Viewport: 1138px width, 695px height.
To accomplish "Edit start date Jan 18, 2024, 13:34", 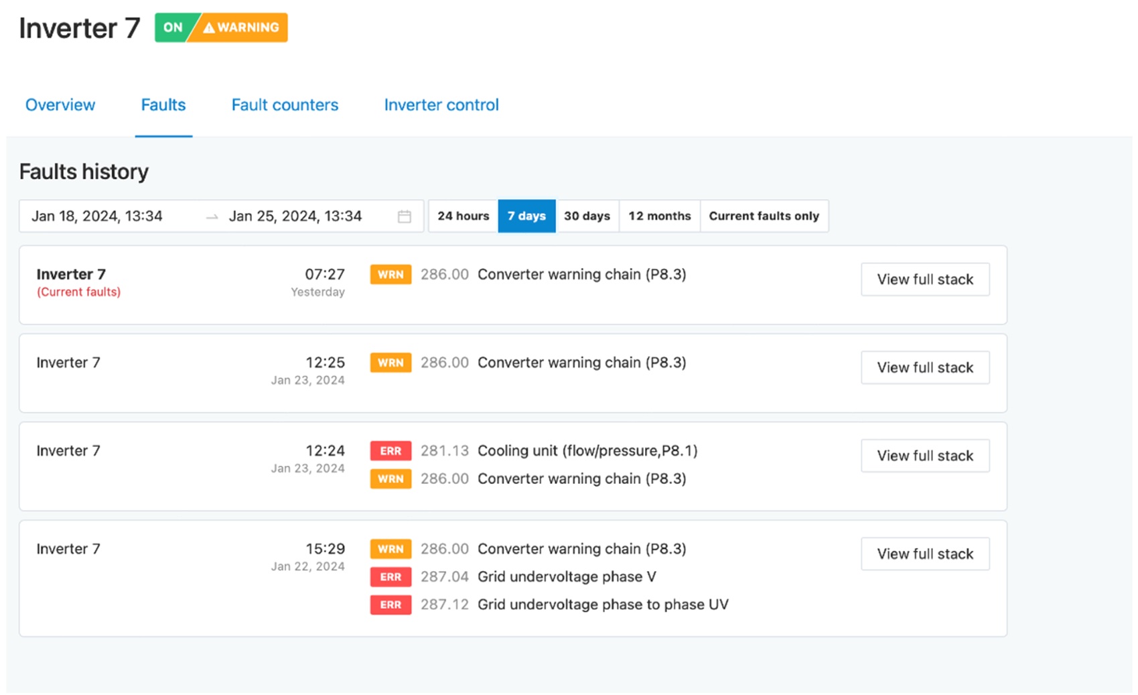I will click(x=97, y=216).
